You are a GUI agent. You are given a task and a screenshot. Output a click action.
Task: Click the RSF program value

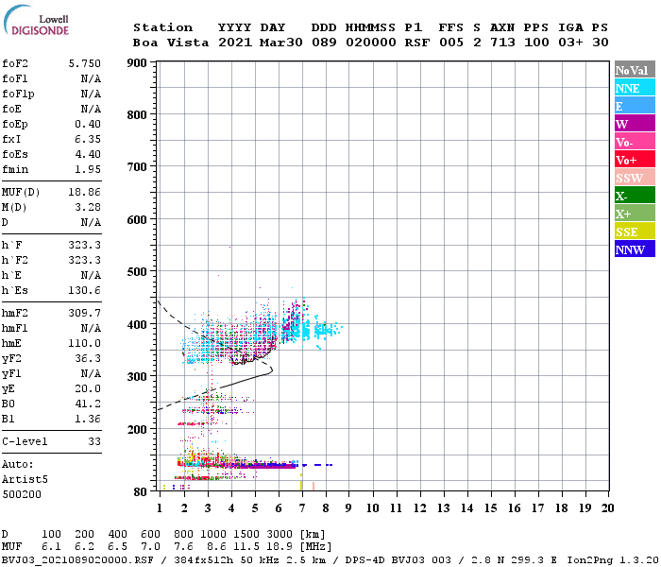(417, 43)
